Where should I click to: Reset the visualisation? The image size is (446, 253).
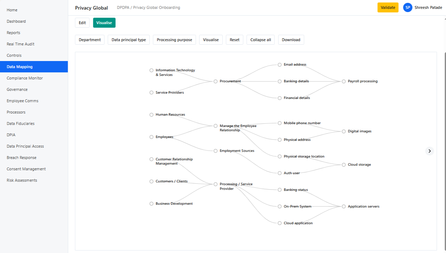pos(234,39)
